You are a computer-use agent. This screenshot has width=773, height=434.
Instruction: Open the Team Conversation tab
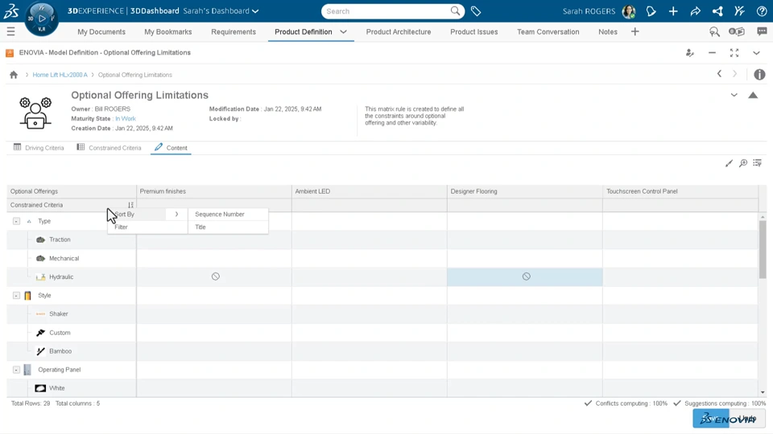tap(548, 31)
